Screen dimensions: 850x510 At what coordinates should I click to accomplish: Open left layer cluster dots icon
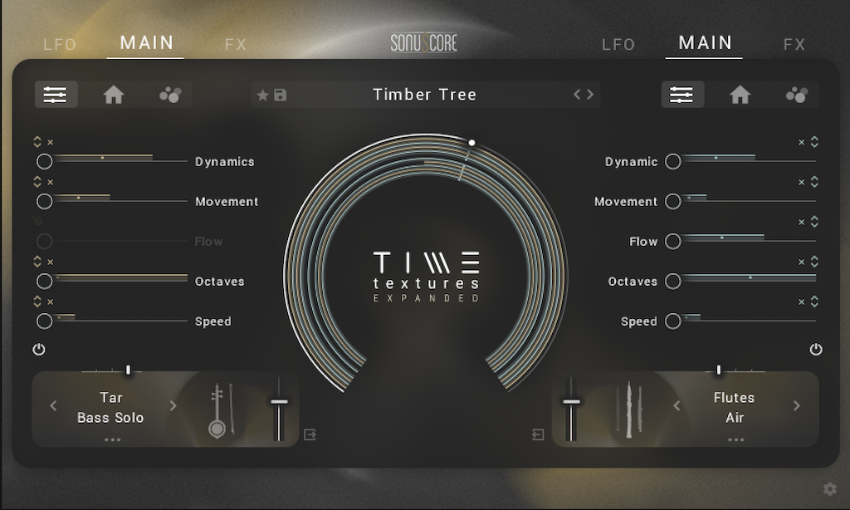point(170,95)
